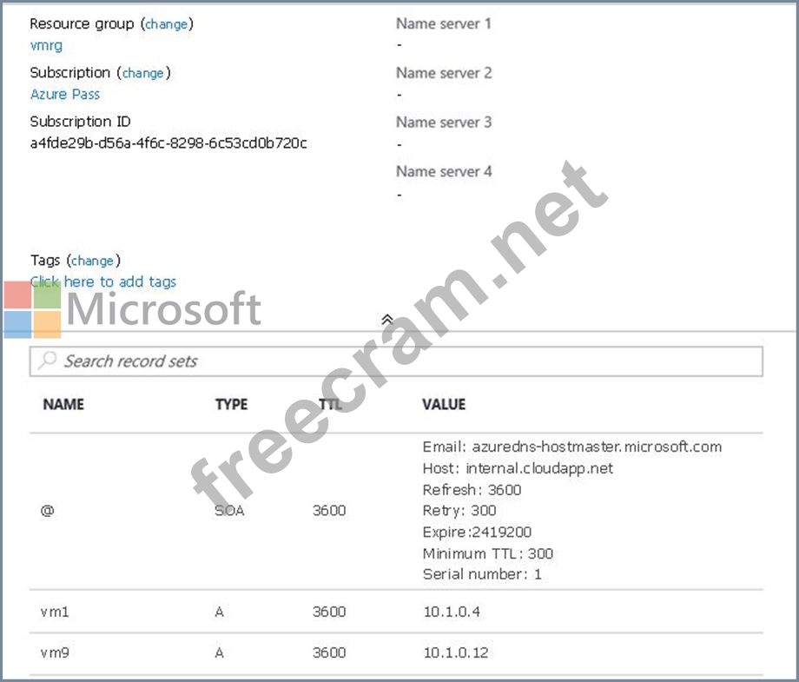This screenshot has height=682, width=799.
Task: Sort by VALUE column header
Action: point(444,404)
